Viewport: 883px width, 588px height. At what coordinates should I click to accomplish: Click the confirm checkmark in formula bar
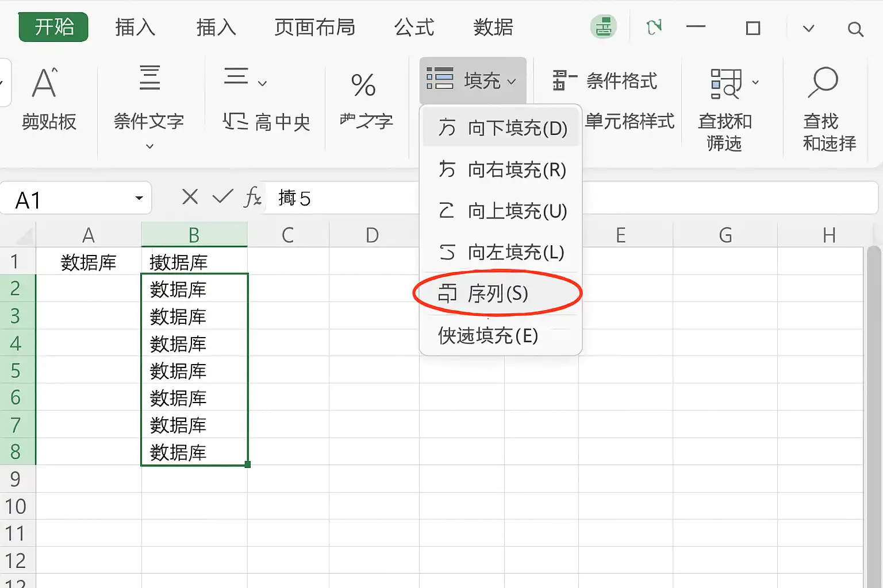(222, 197)
